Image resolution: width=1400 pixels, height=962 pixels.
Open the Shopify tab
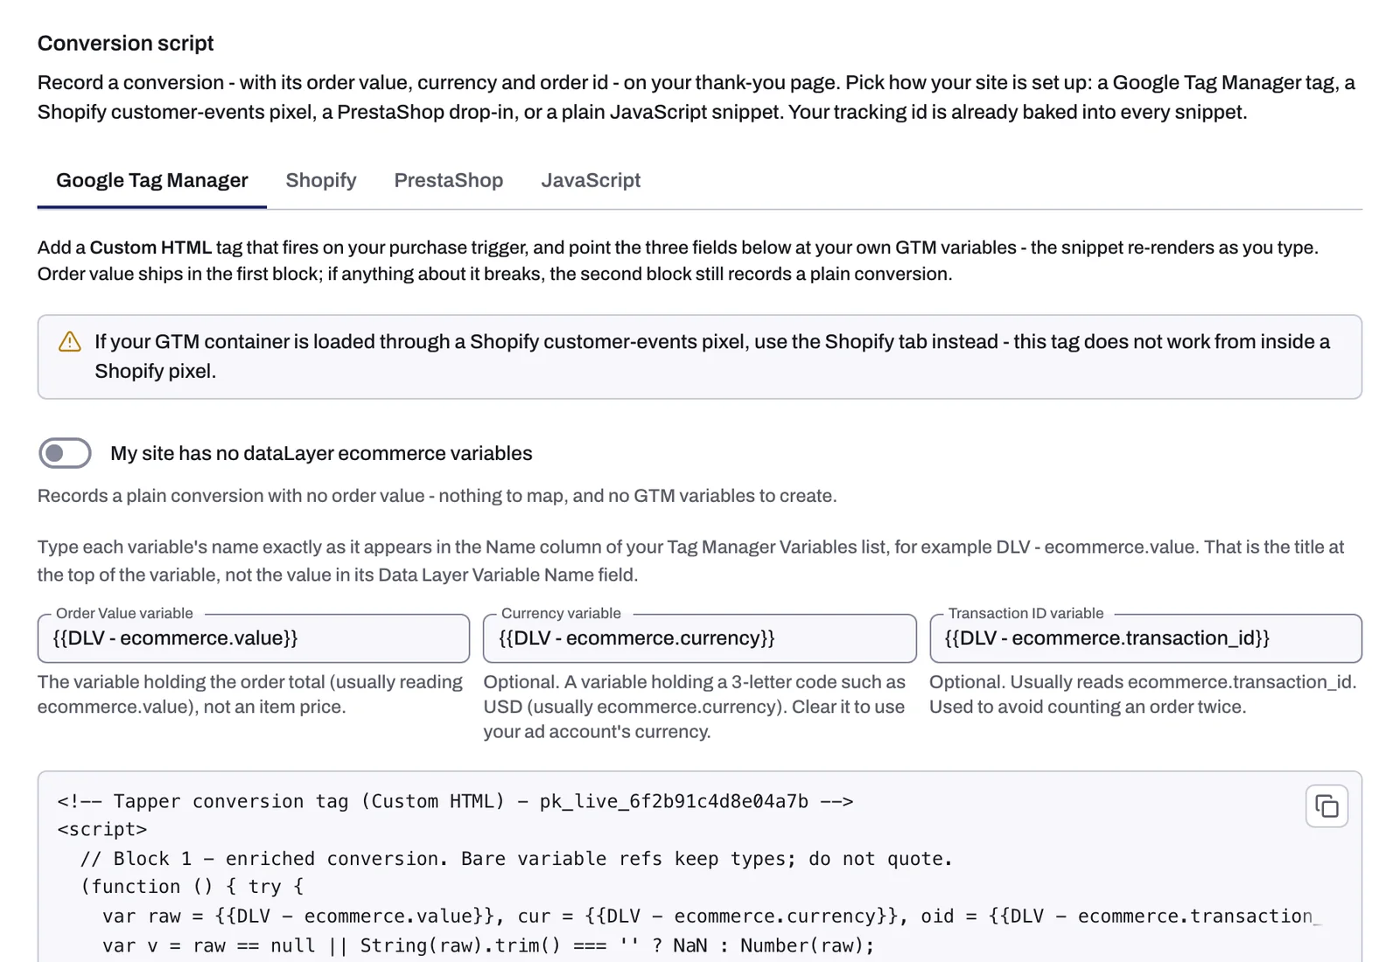321,180
